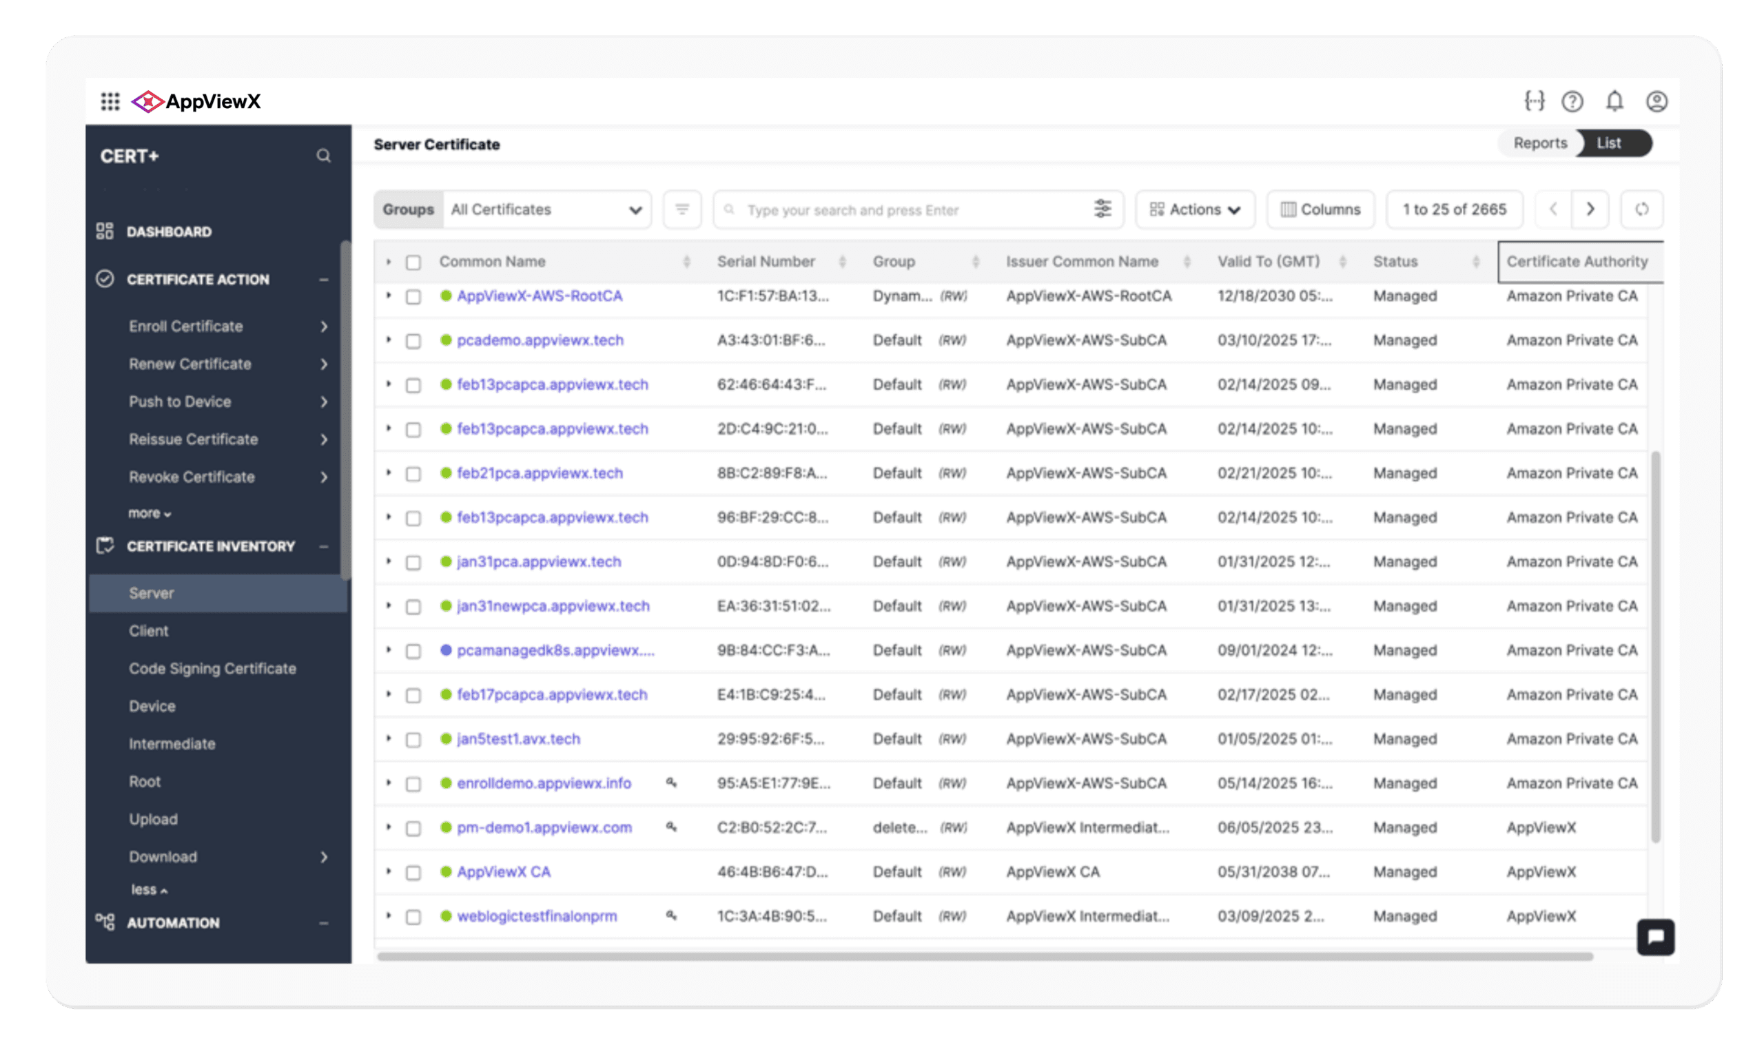Open the feb17pcapca.appviewx.tech certificate link
The width and height of the screenshot is (1764, 1047).
tap(552, 694)
